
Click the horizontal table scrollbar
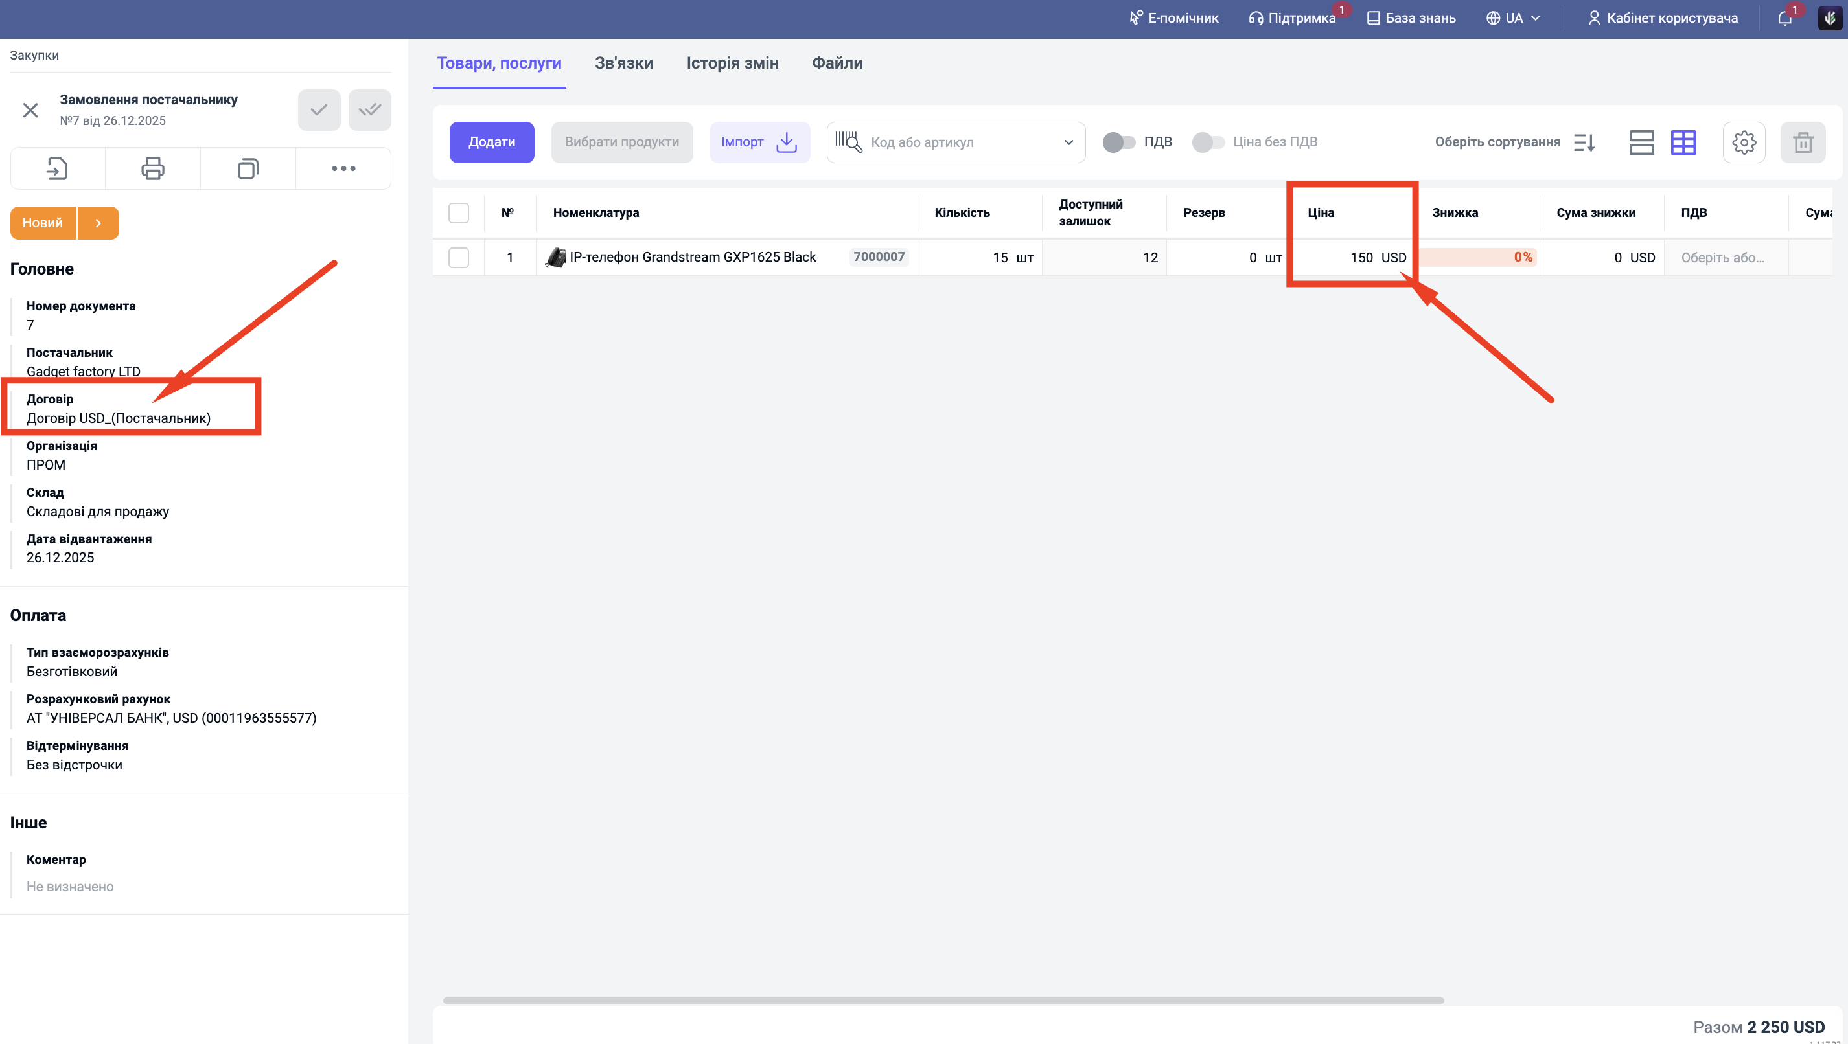click(943, 1000)
